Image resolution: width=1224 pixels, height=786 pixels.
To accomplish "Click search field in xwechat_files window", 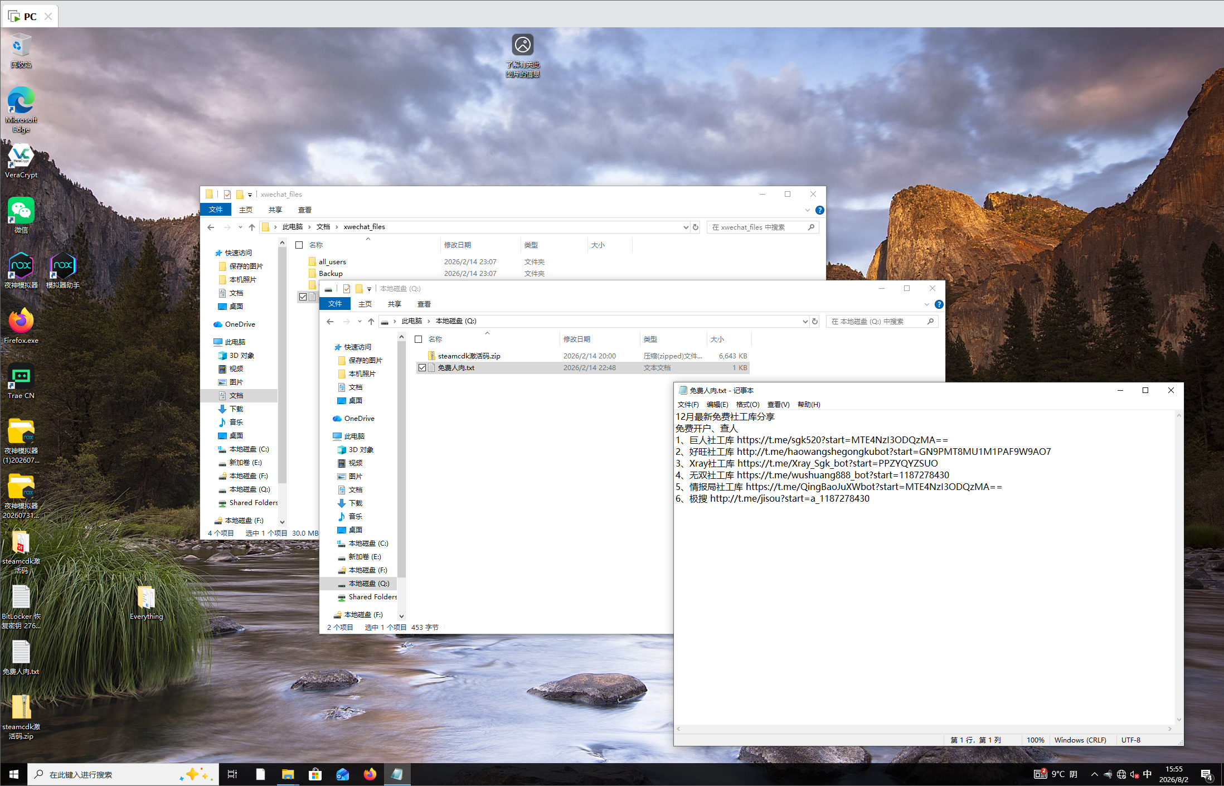I will click(762, 227).
